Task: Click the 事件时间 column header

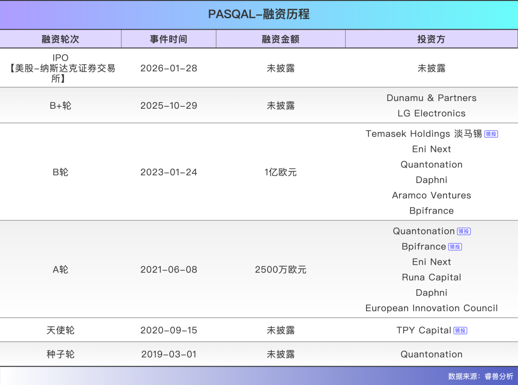Action: [x=168, y=39]
